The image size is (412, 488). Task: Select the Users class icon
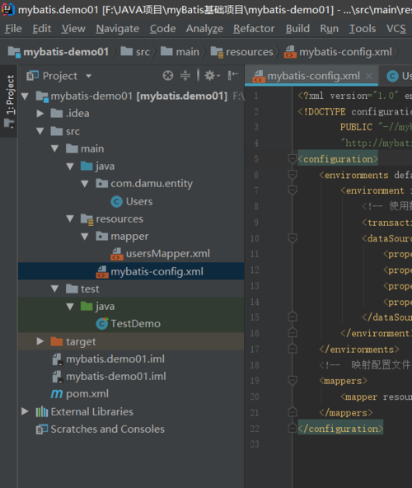tap(117, 202)
